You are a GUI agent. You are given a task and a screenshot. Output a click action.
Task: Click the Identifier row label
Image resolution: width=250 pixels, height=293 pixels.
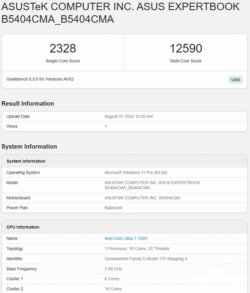click(14, 259)
